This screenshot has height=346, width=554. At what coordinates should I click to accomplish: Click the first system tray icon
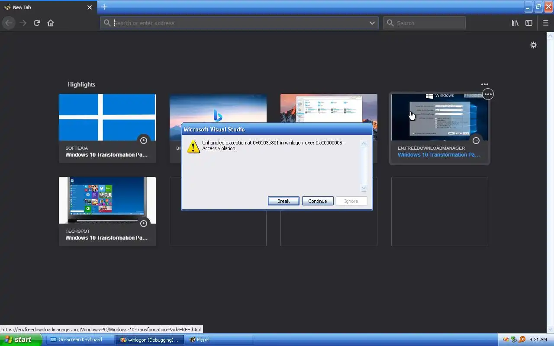click(x=506, y=340)
